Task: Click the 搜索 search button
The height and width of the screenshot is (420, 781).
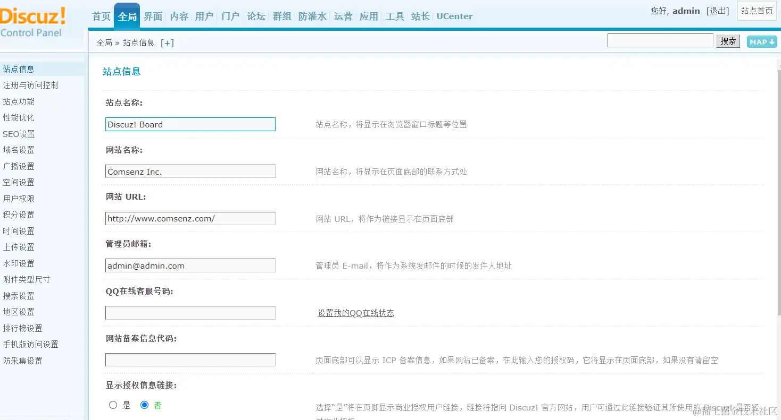Action: point(728,41)
